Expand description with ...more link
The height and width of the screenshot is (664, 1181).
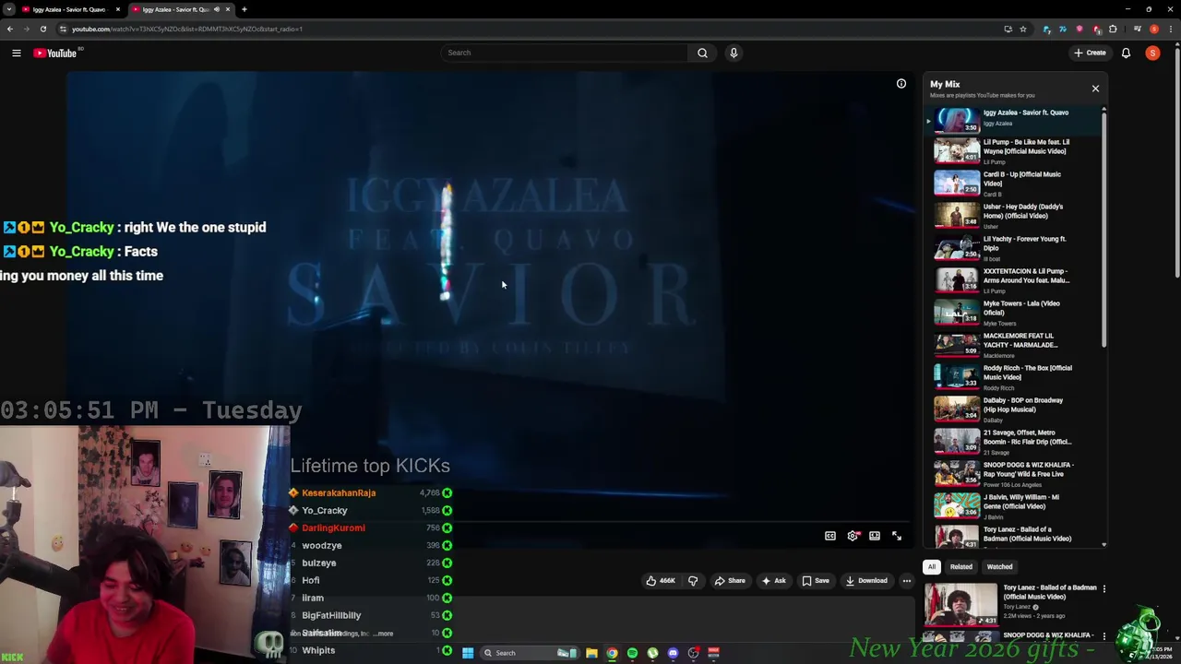click(384, 634)
